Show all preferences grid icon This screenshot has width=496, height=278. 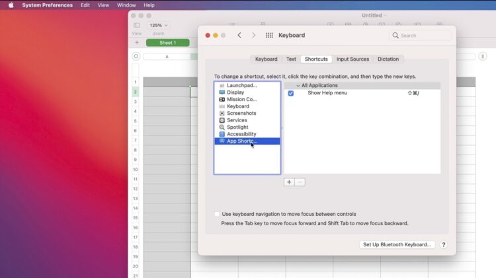click(x=269, y=35)
